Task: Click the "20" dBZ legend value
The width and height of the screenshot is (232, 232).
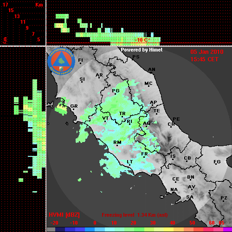Action: click(x=133, y=223)
